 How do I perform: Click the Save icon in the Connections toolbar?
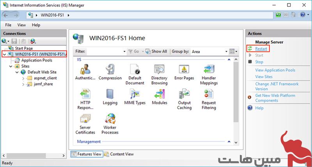coord(14,41)
